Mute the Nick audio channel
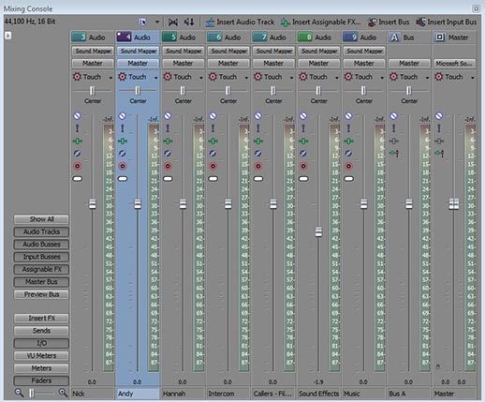 (77, 116)
